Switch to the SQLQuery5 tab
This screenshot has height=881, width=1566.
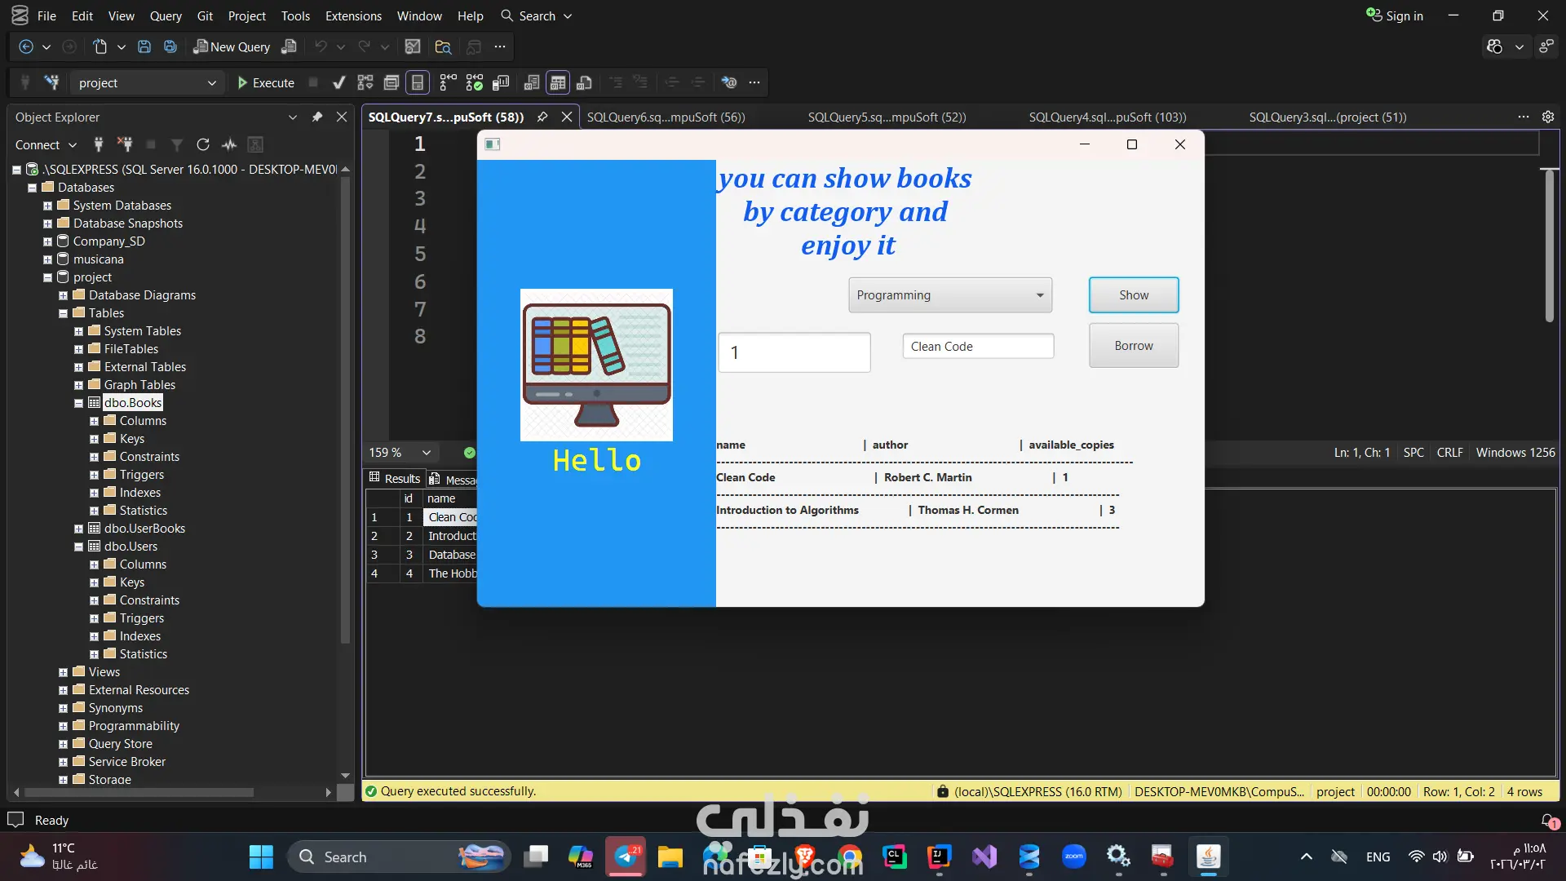coord(887,117)
